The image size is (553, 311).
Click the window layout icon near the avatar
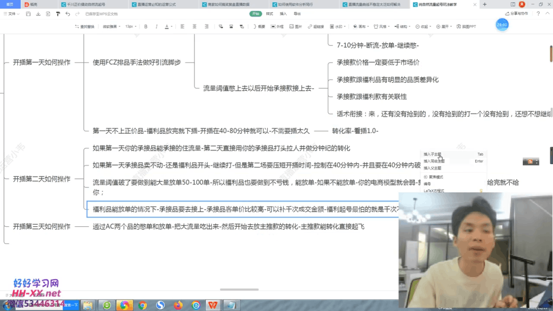tap(513, 4)
